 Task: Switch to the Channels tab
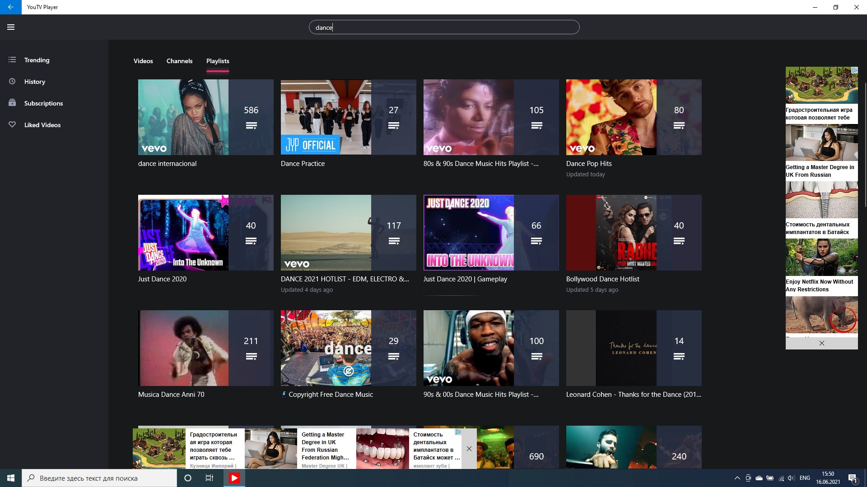179,61
